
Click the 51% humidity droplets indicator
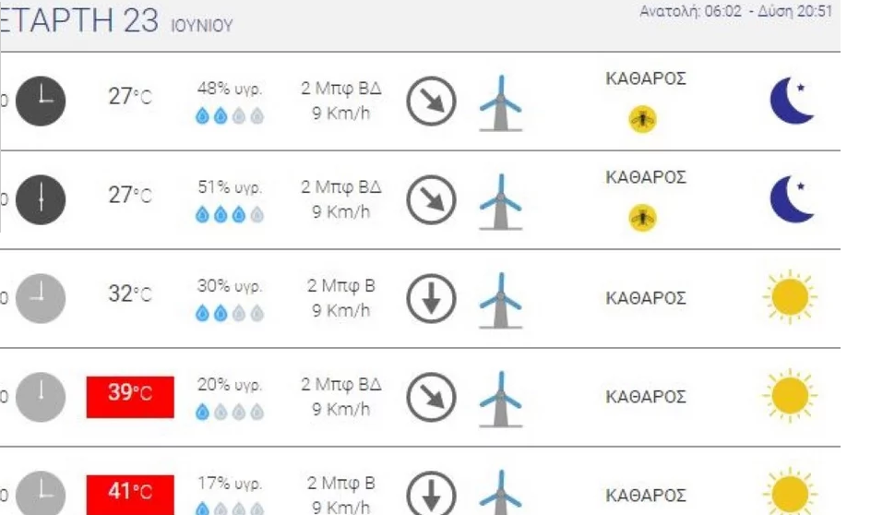tap(230, 214)
